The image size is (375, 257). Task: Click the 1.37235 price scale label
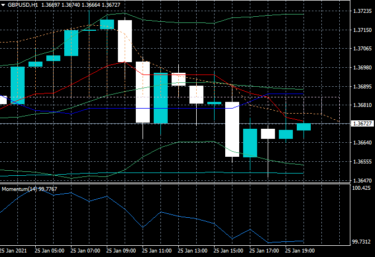tap(362, 11)
